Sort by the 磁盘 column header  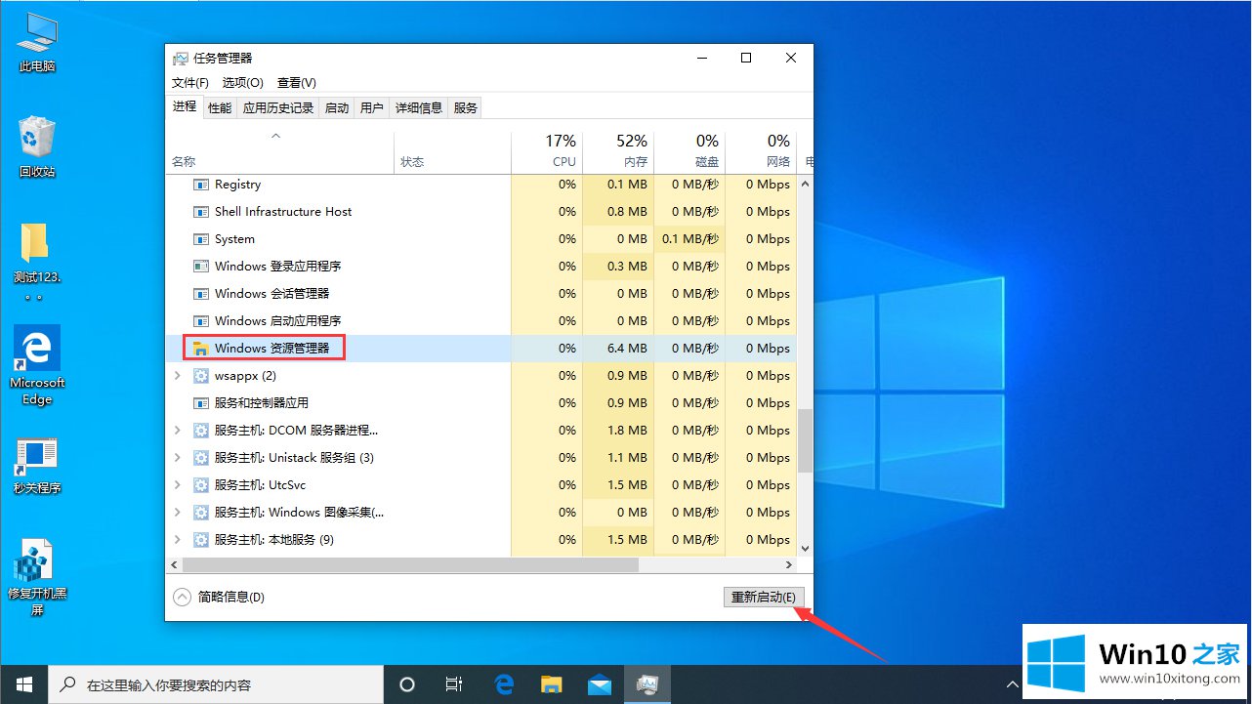pos(689,151)
